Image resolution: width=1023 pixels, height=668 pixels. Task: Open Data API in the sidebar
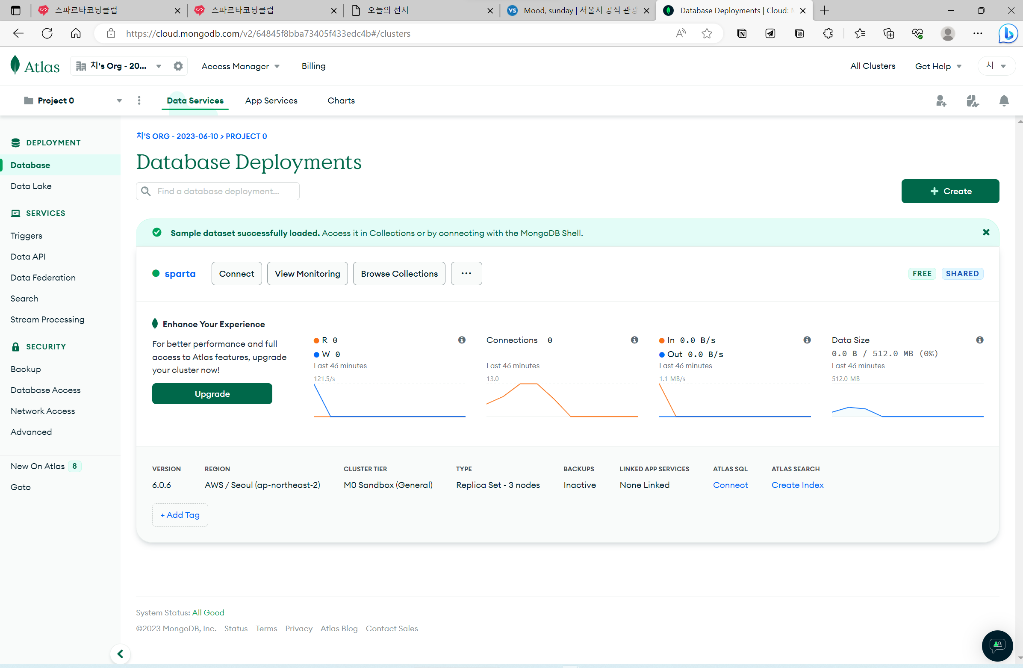click(x=28, y=257)
